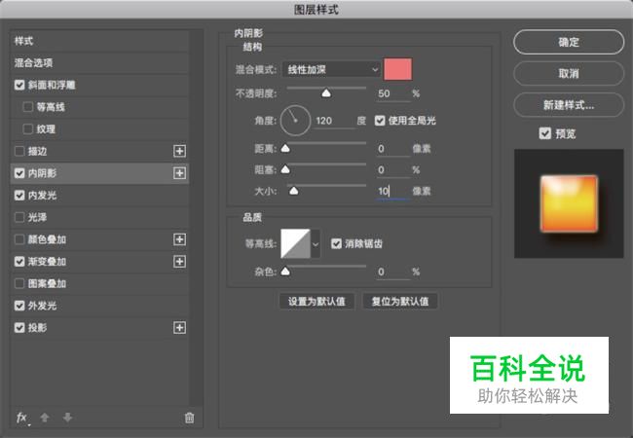Click the 不透明度 opacity slider handle
Image resolution: width=633 pixels, height=438 pixels.
coord(326,93)
